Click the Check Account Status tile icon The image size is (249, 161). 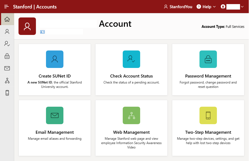(x=131, y=59)
